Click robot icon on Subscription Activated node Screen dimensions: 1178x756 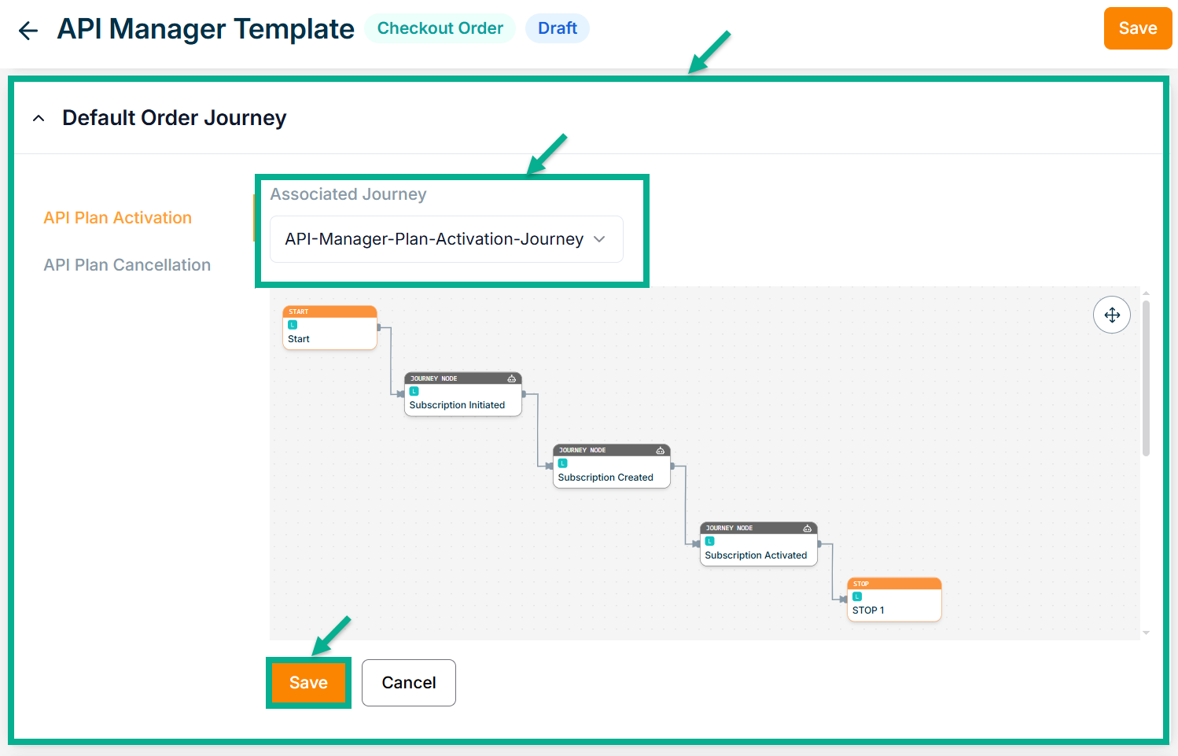click(807, 529)
